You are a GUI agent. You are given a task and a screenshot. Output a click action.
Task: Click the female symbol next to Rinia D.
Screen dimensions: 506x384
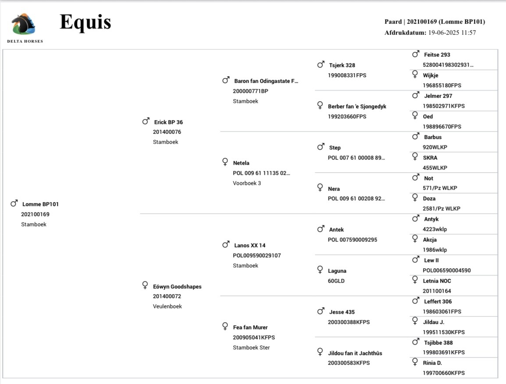click(x=415, y=362)
